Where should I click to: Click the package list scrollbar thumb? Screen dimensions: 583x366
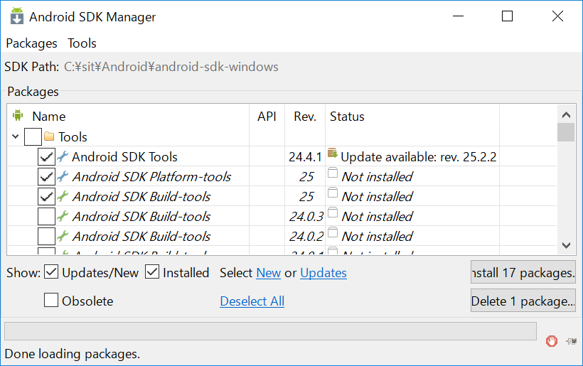pos(566,132)
